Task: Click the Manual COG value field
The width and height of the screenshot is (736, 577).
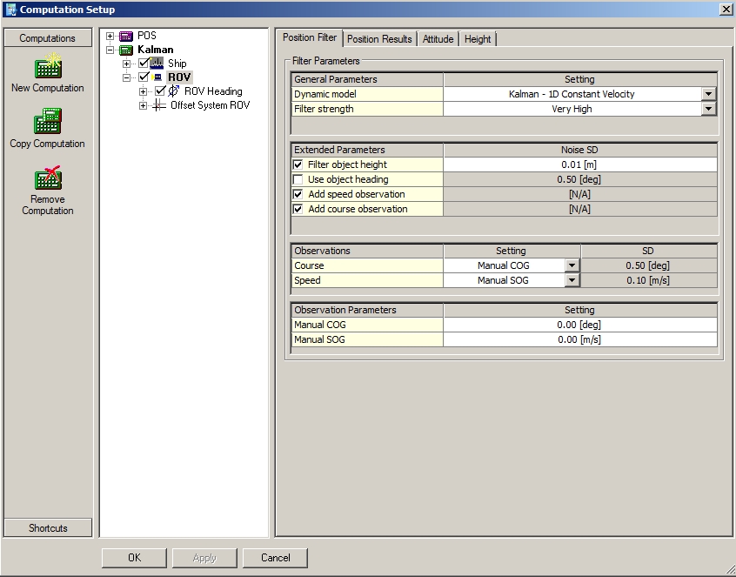Action: tap(579, 325)
